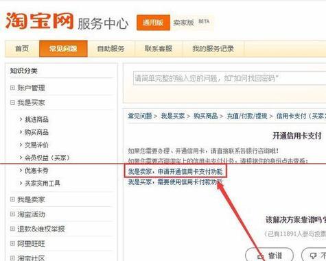Screen dimensions: 326x261
Task: Vote 靠谱 thumbs-up button
Action: 269,255
